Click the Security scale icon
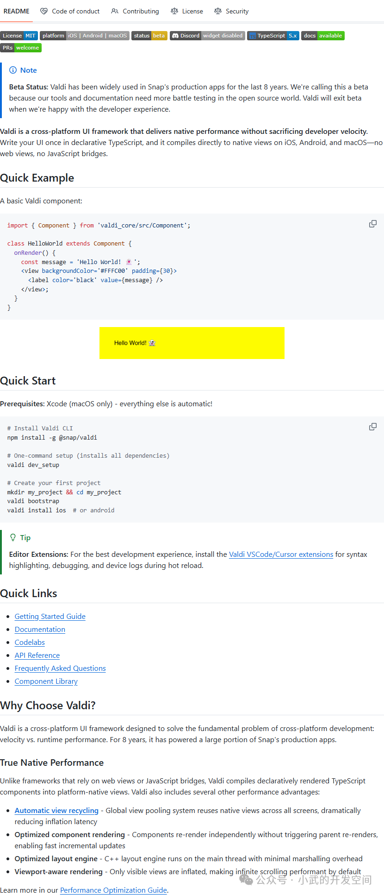 (218, 11)
